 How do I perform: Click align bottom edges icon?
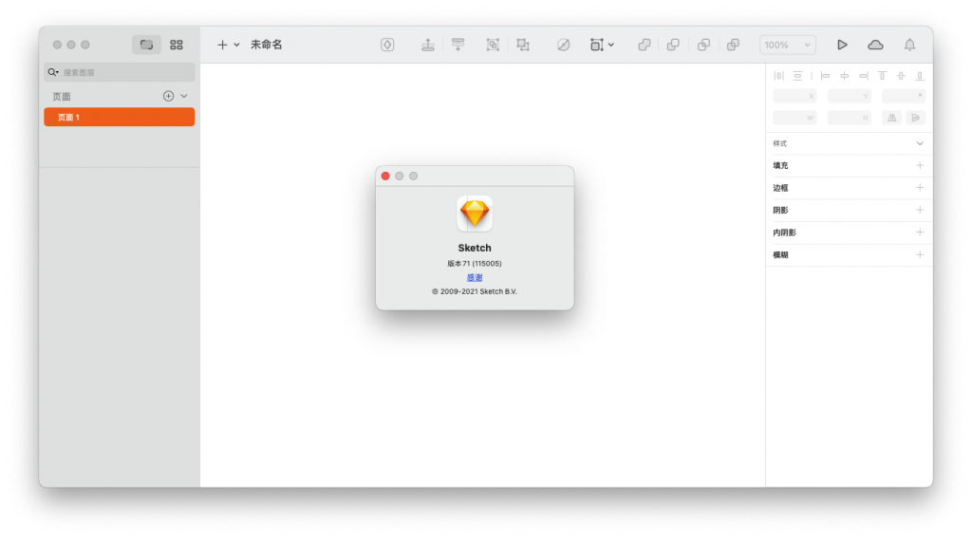click(x=920, y=76)
